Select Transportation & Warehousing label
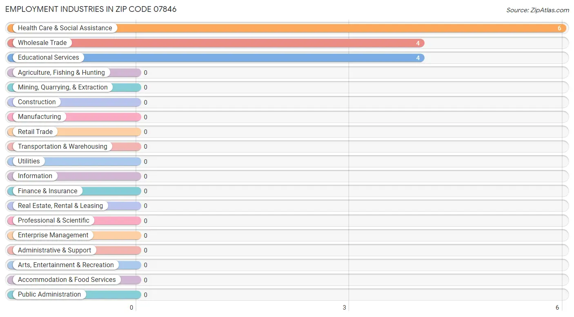This screenshot has height=317, width=574. click(x=62, y=146)
